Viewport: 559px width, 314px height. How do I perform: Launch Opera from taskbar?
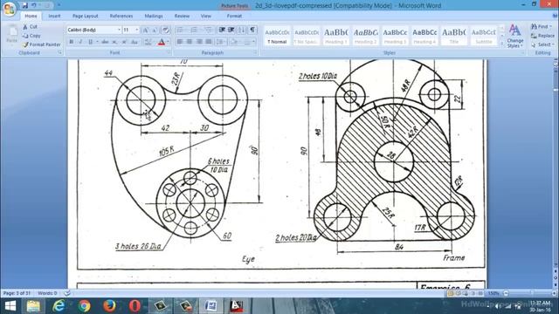click(x=135, y=306)
